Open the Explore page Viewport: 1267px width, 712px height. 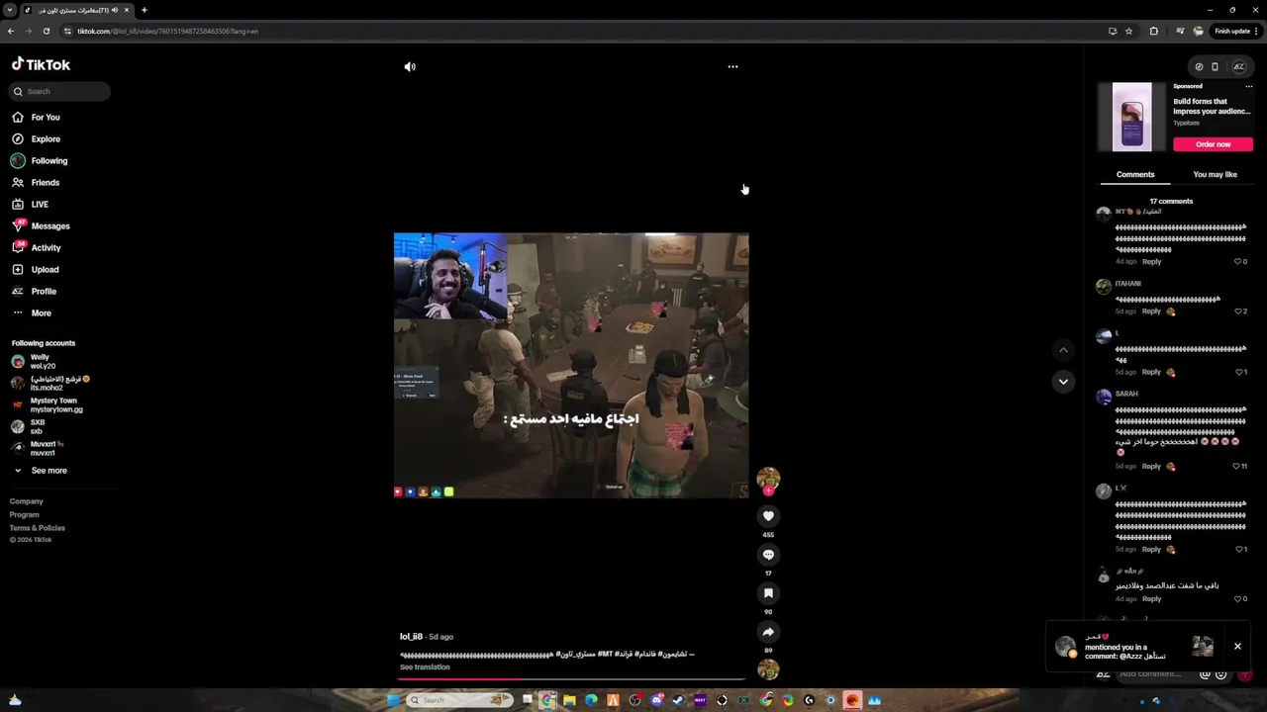pyautogui.click(x=45, y=139)
